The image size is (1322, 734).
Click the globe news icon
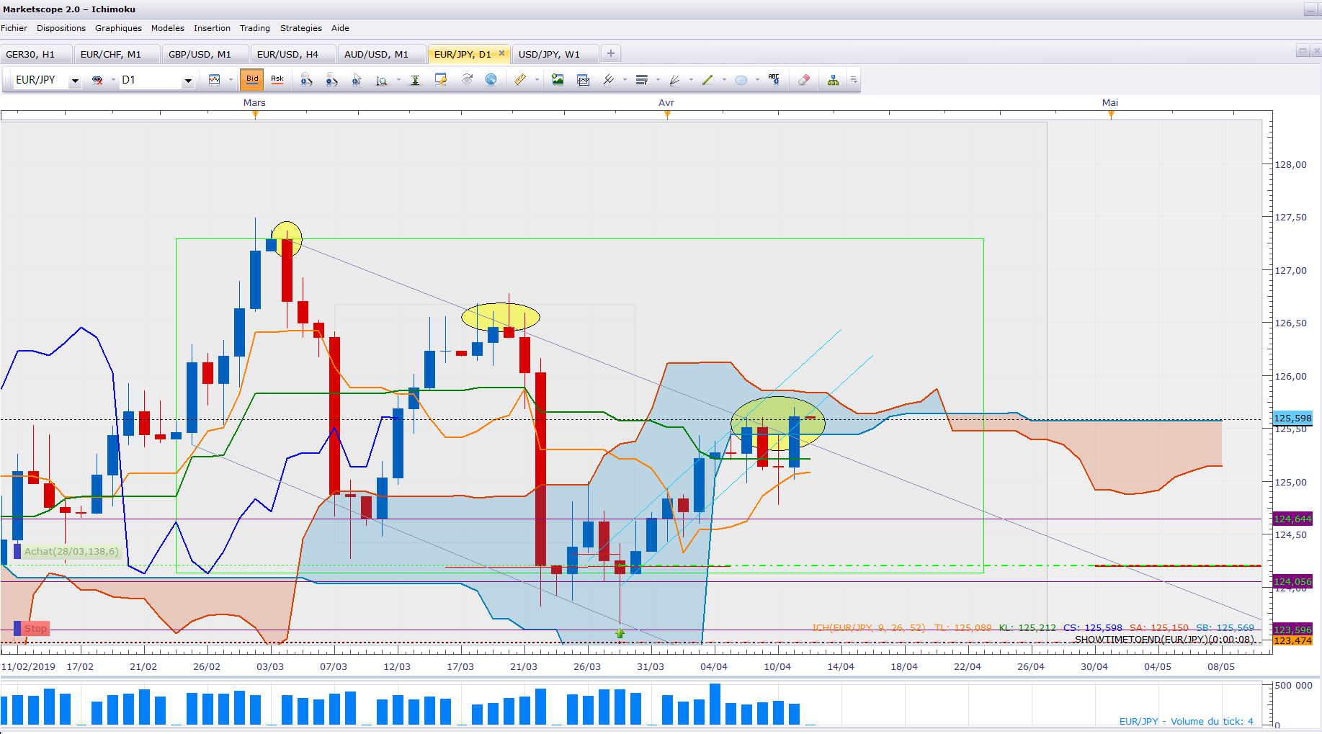pyautogui.click(x=491, y=80)
